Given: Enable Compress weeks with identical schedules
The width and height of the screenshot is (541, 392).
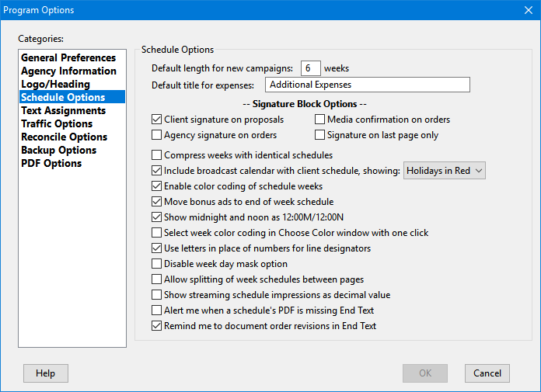Looking at the screenshot, I should 157,155.
